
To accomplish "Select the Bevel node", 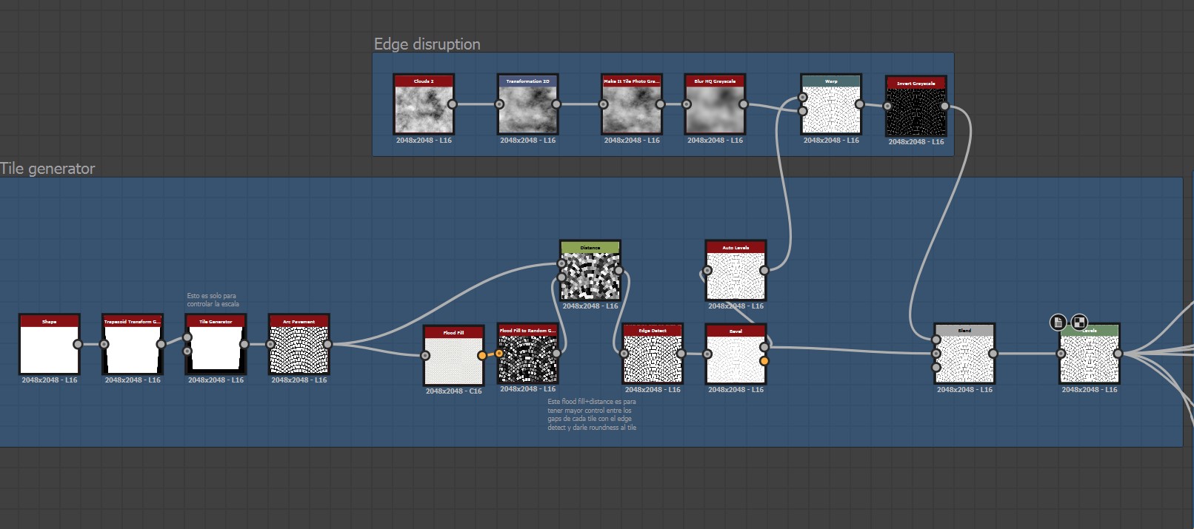I will (x=736, y=354).
